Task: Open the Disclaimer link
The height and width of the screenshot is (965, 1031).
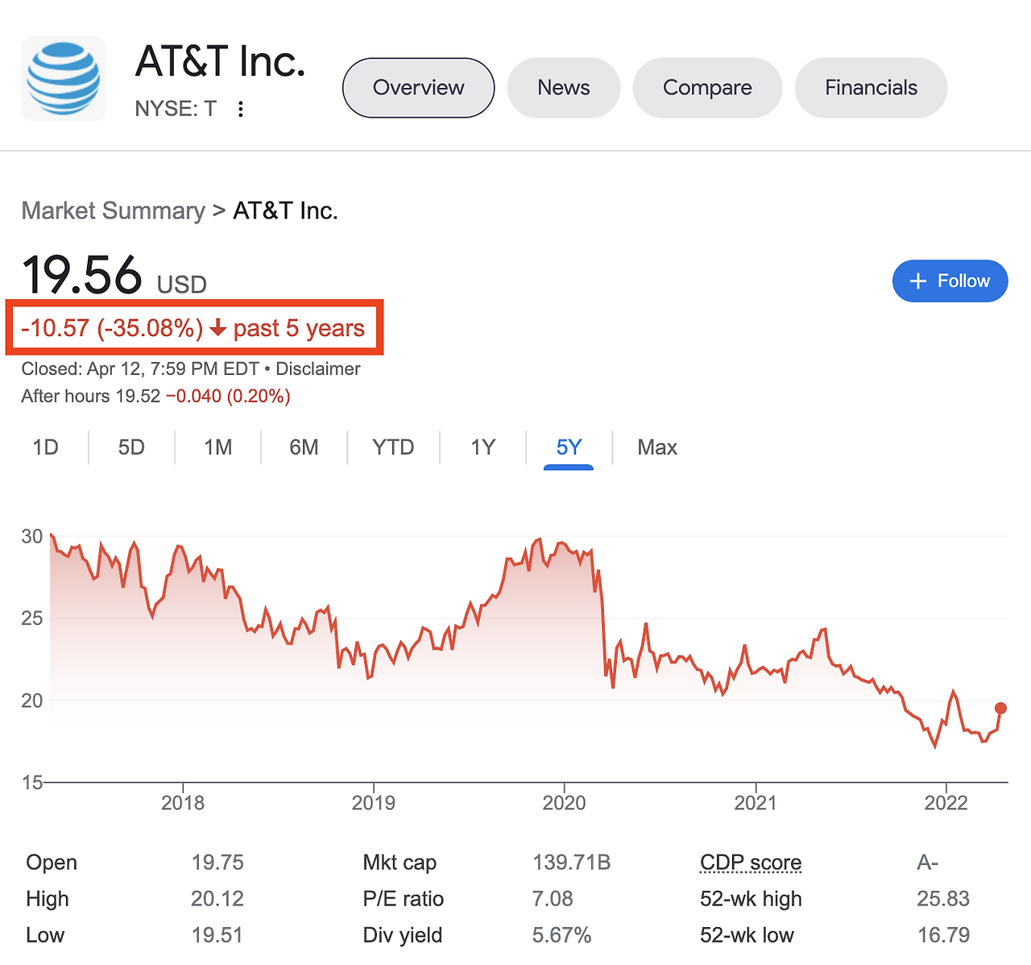Action: pyautogui.click(x=318, y=369)
